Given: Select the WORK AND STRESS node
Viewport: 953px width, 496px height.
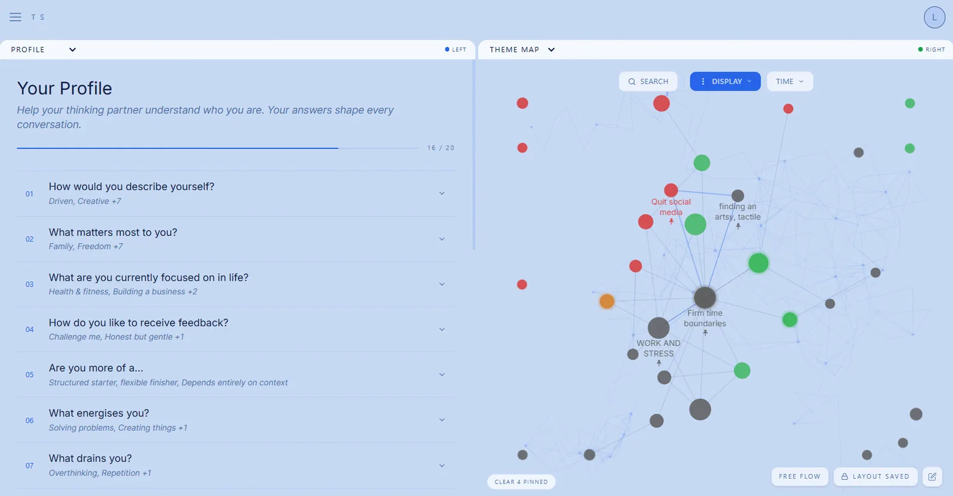Looking at the screenshot, I should [658, 328].
